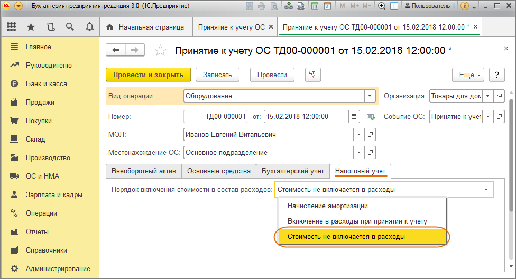
Task: Click the Номер input field
Action: (215, 116)
